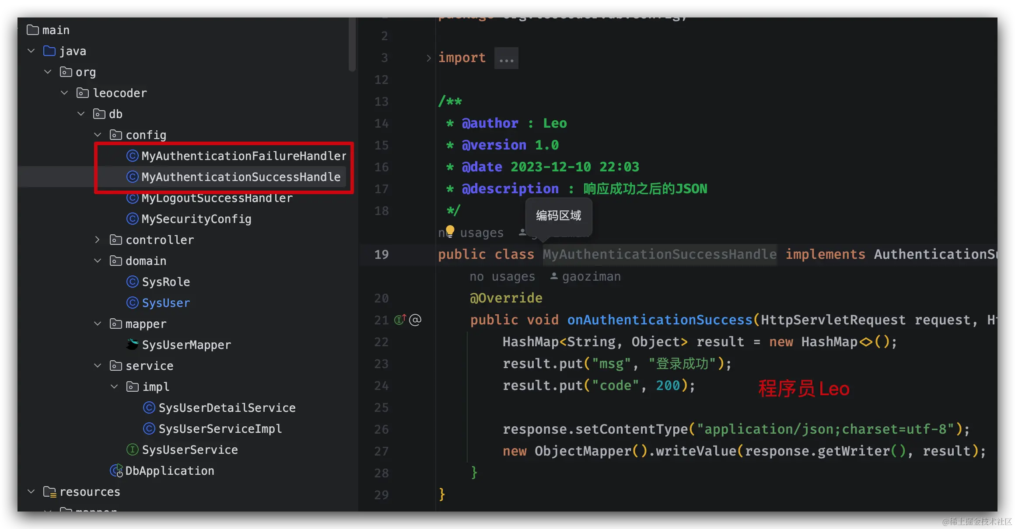1015x529 pixels.
Task: Expand the folded import block arrow
Action: 428,58
